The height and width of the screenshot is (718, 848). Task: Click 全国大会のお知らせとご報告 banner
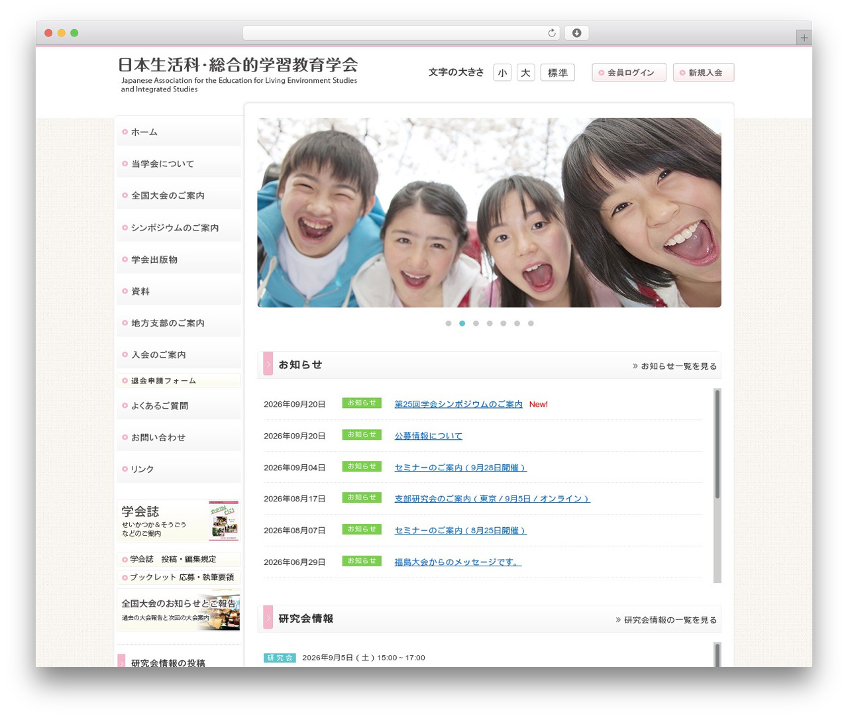click(179, 610)
